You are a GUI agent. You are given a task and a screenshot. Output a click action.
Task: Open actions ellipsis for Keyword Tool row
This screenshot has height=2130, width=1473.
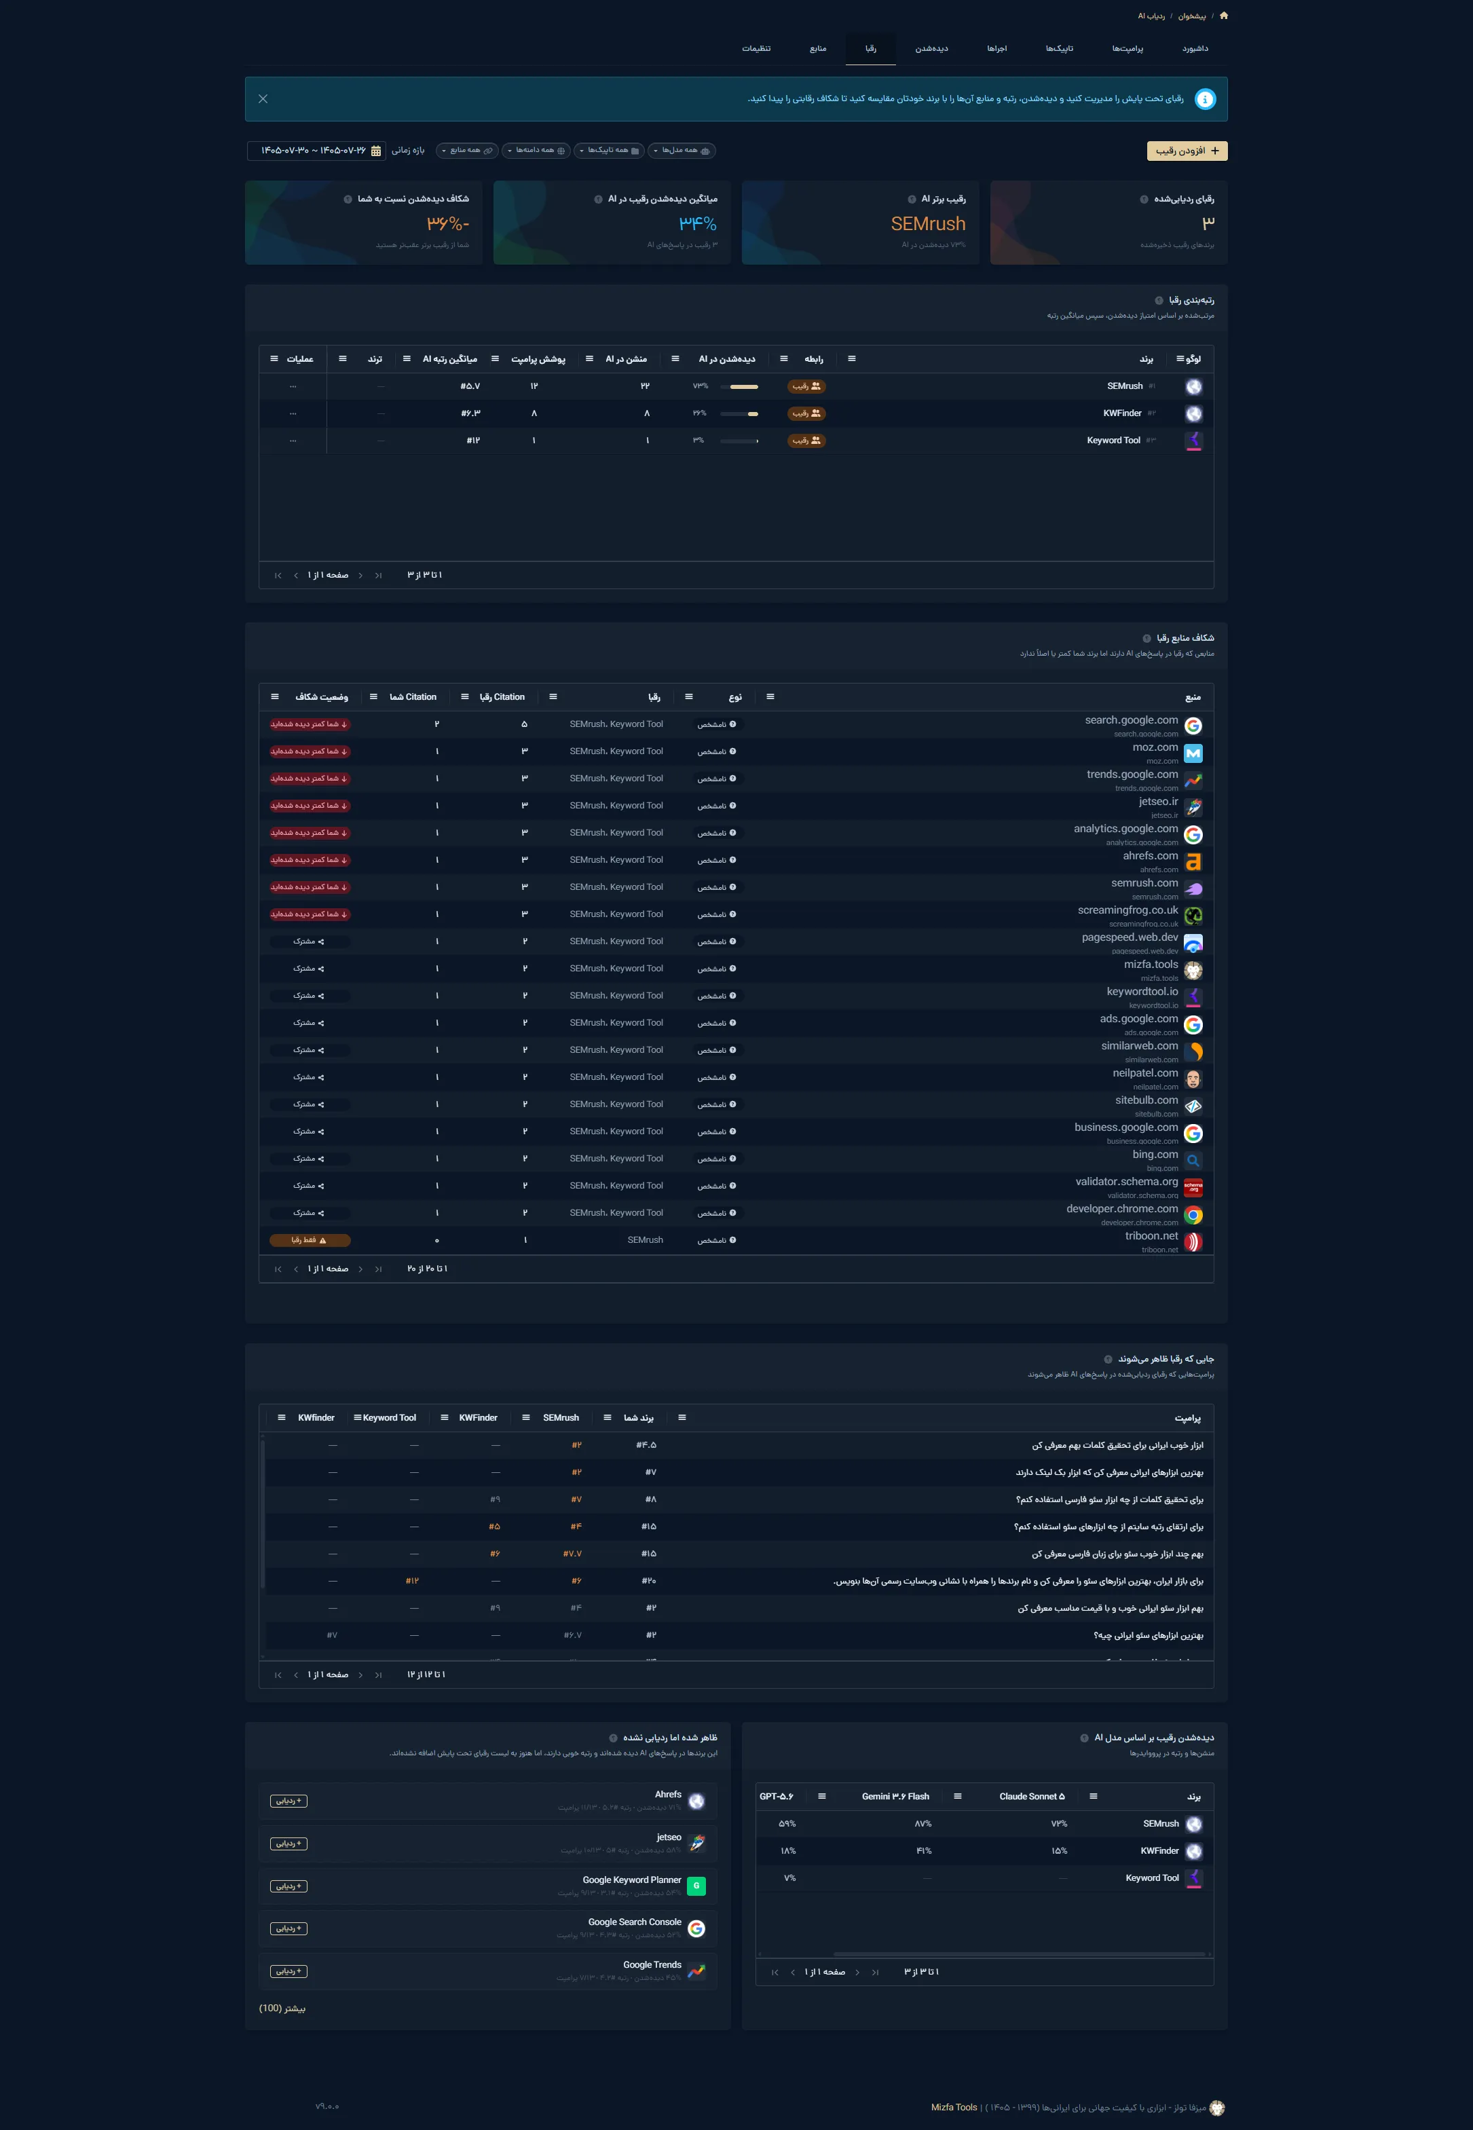coord(293,441)
